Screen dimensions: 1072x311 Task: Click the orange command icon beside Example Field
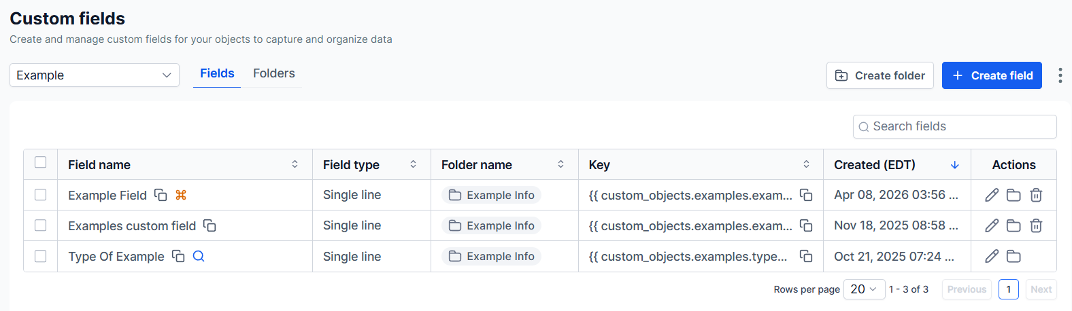click(181, 195)
